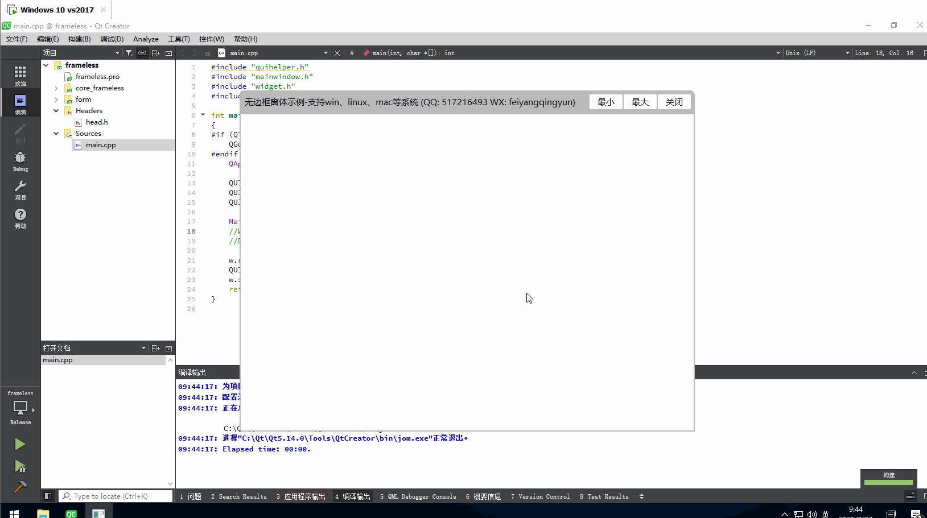927x518 pixels.
Task: Expand the core_frameless folder
Action: 56,88
